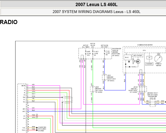The width and height of the screenshot is (166, 133).
Task: Click the WHT wire label at pin 5
Action: click(33, 94)
